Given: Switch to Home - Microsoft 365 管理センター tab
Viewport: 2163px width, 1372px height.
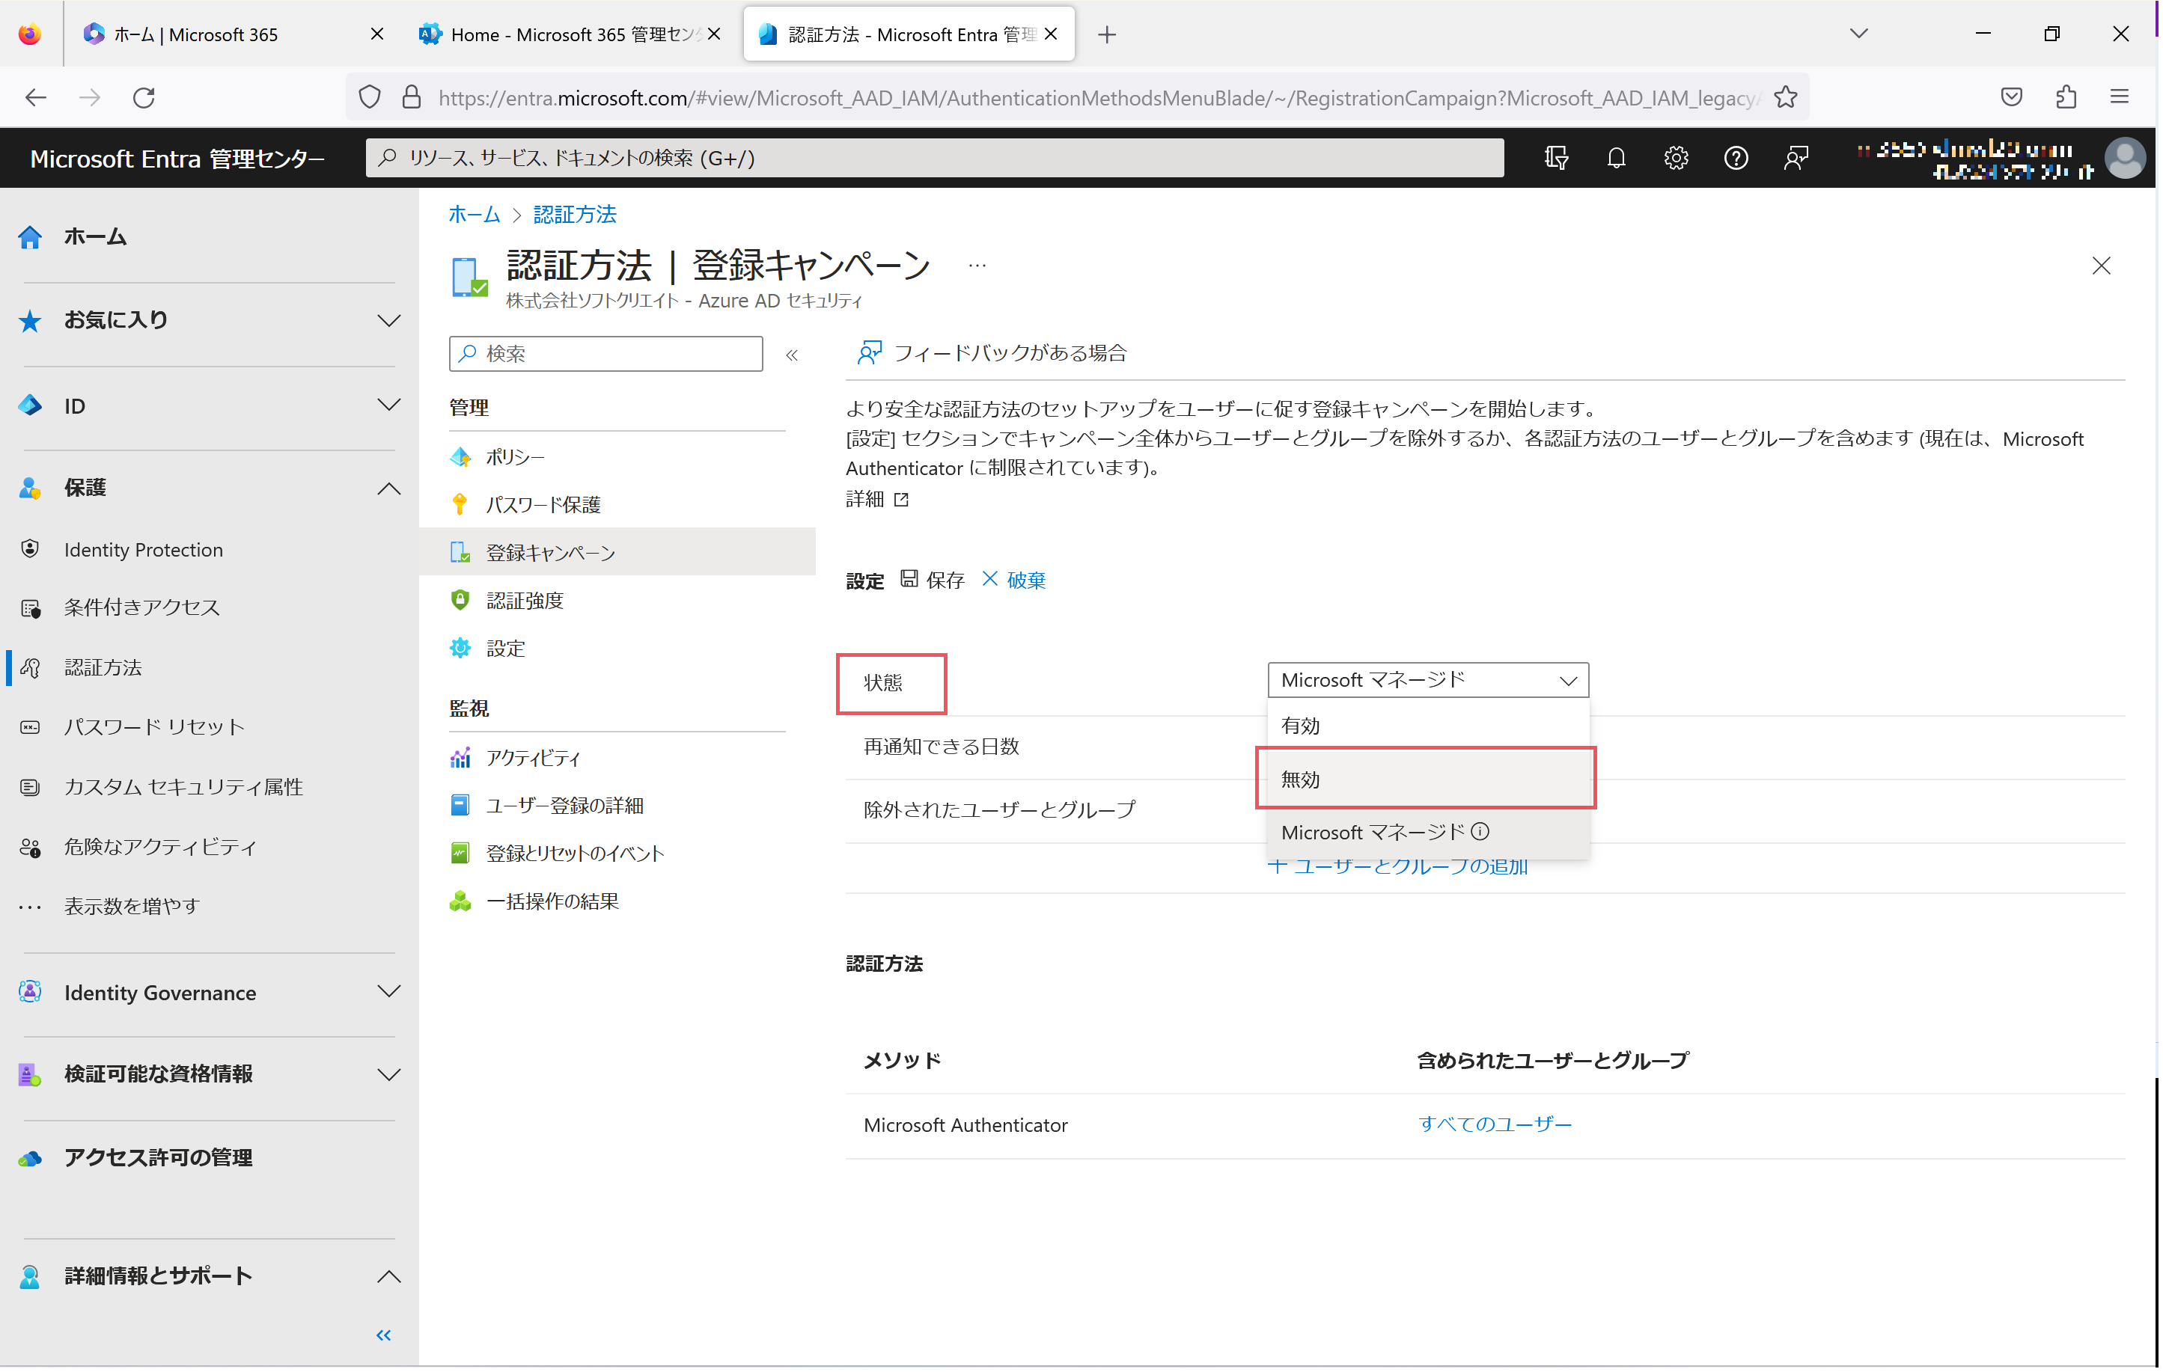Looking at the screenshot, I should click(x=571, y=34).
